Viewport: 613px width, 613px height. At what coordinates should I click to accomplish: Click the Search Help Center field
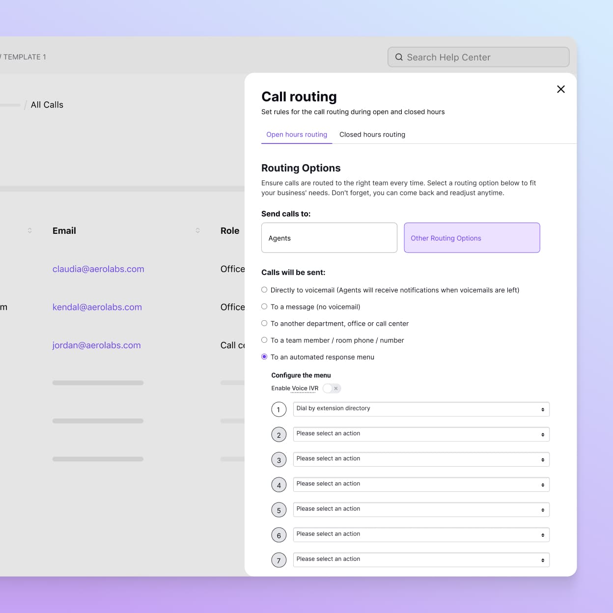(x=484, y=57)
